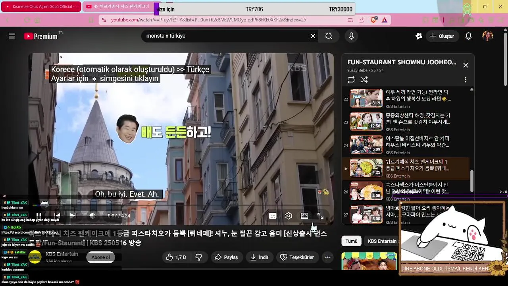Clear the search box with X icon
Viewport: 508px width, 286px height.
coord(313,36)
